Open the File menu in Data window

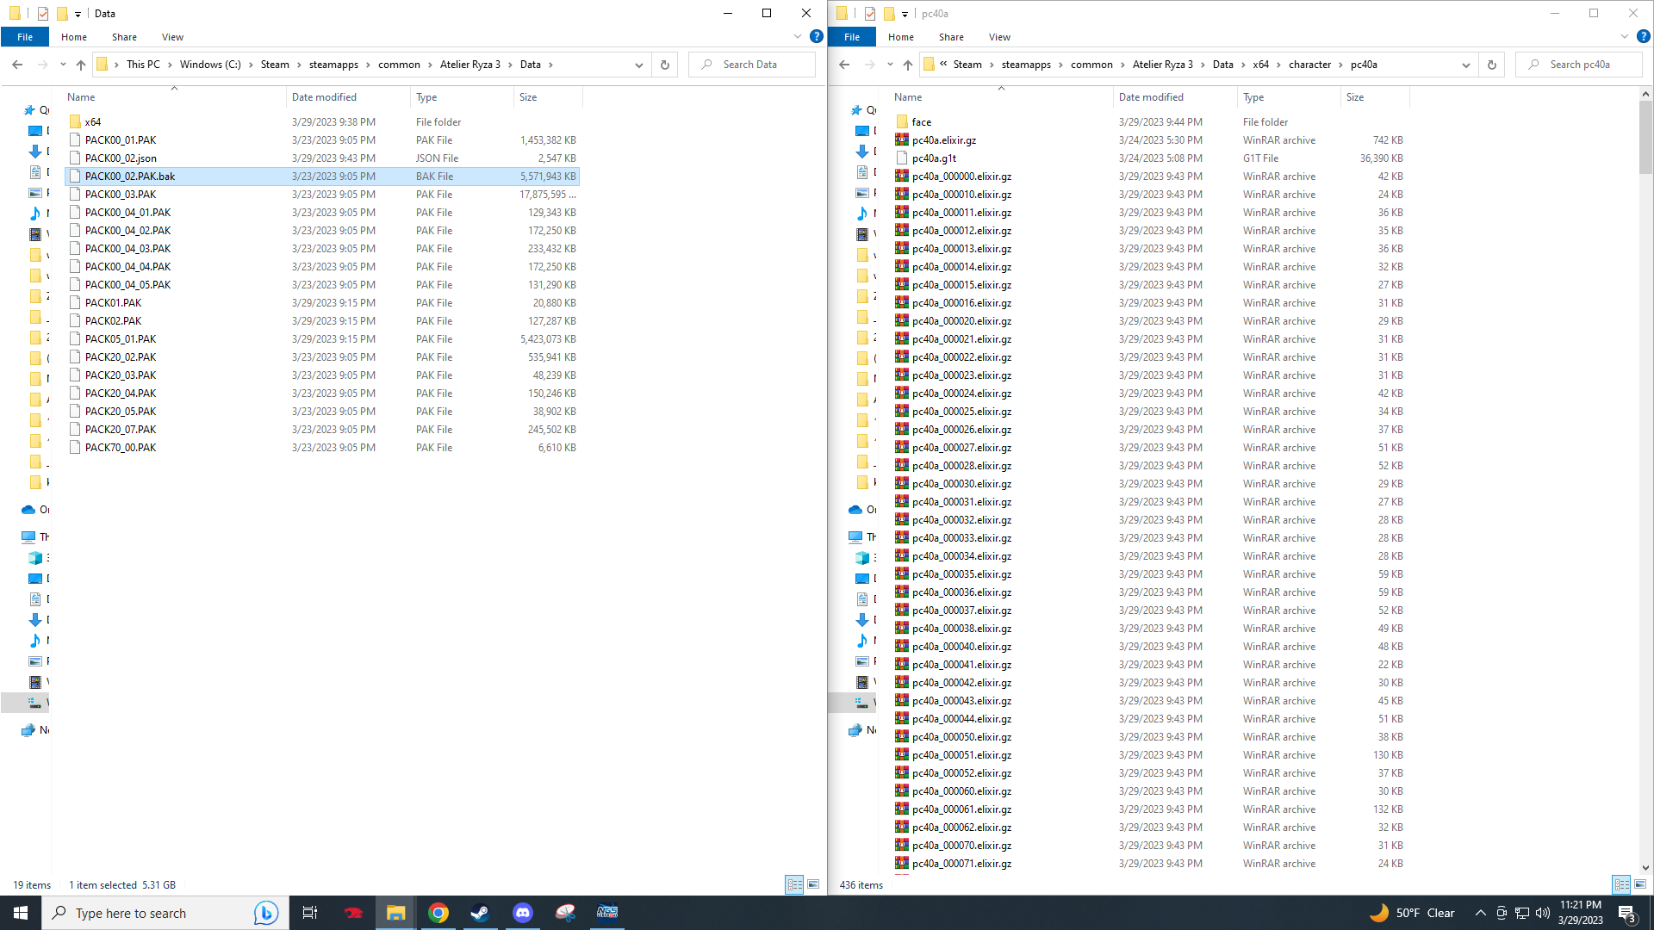pos(25,37)
